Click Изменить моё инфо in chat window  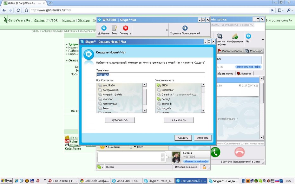(x=196, y=161)
